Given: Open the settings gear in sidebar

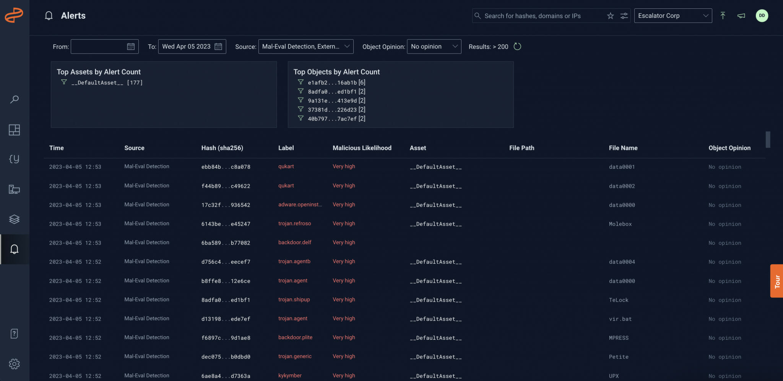Looking at the screenshot, I should [x=14, y=364].
